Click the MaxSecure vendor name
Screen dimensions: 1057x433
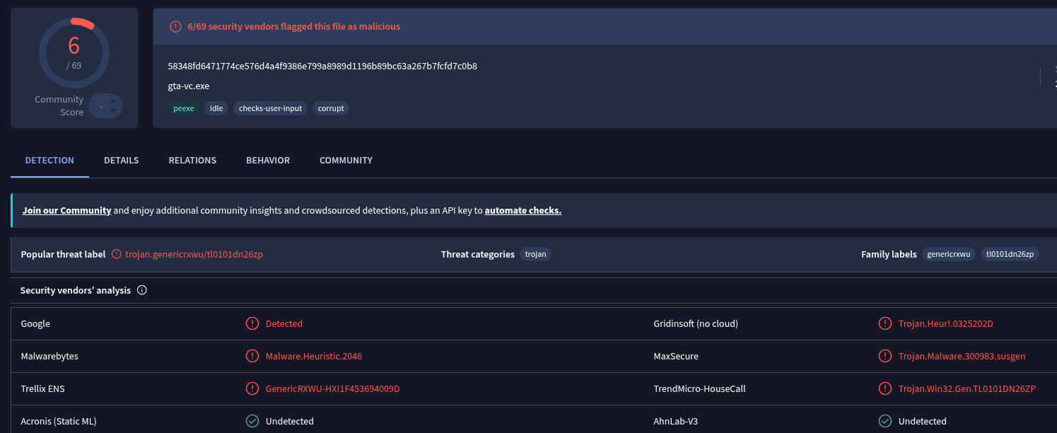(x=676, y=356)
